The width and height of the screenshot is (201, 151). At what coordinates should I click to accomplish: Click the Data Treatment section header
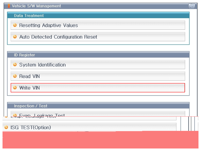click(98, 15)
